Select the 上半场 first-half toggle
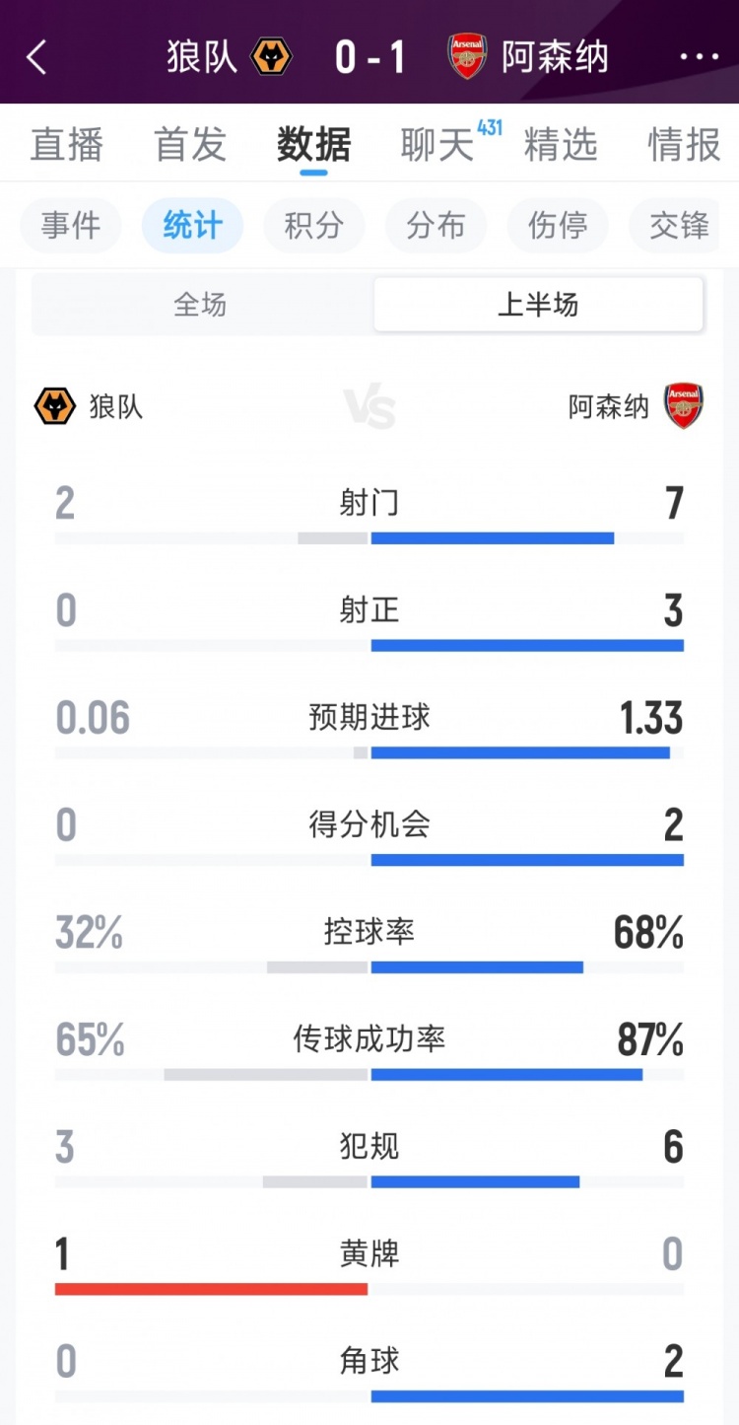This screenshot has width=739, height=1425. pyautogui.click(x=538, y=305)
